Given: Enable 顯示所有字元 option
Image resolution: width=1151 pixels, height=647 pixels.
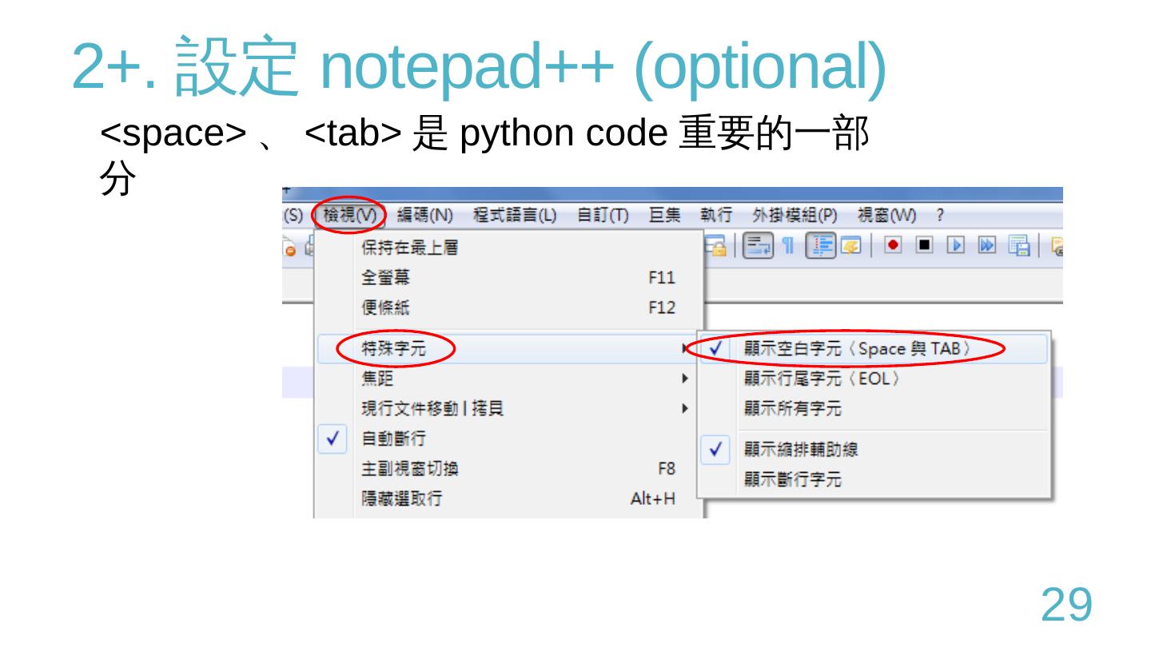Looking at the screenshot, I should pyautogui.click(x=873, y=409).
